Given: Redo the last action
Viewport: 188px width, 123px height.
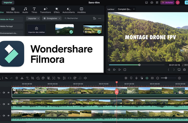Looking at the screenshot, I should 11,78.
